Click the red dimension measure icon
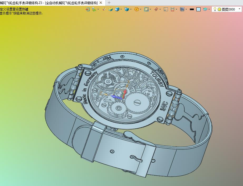 (x=172, y=9)
